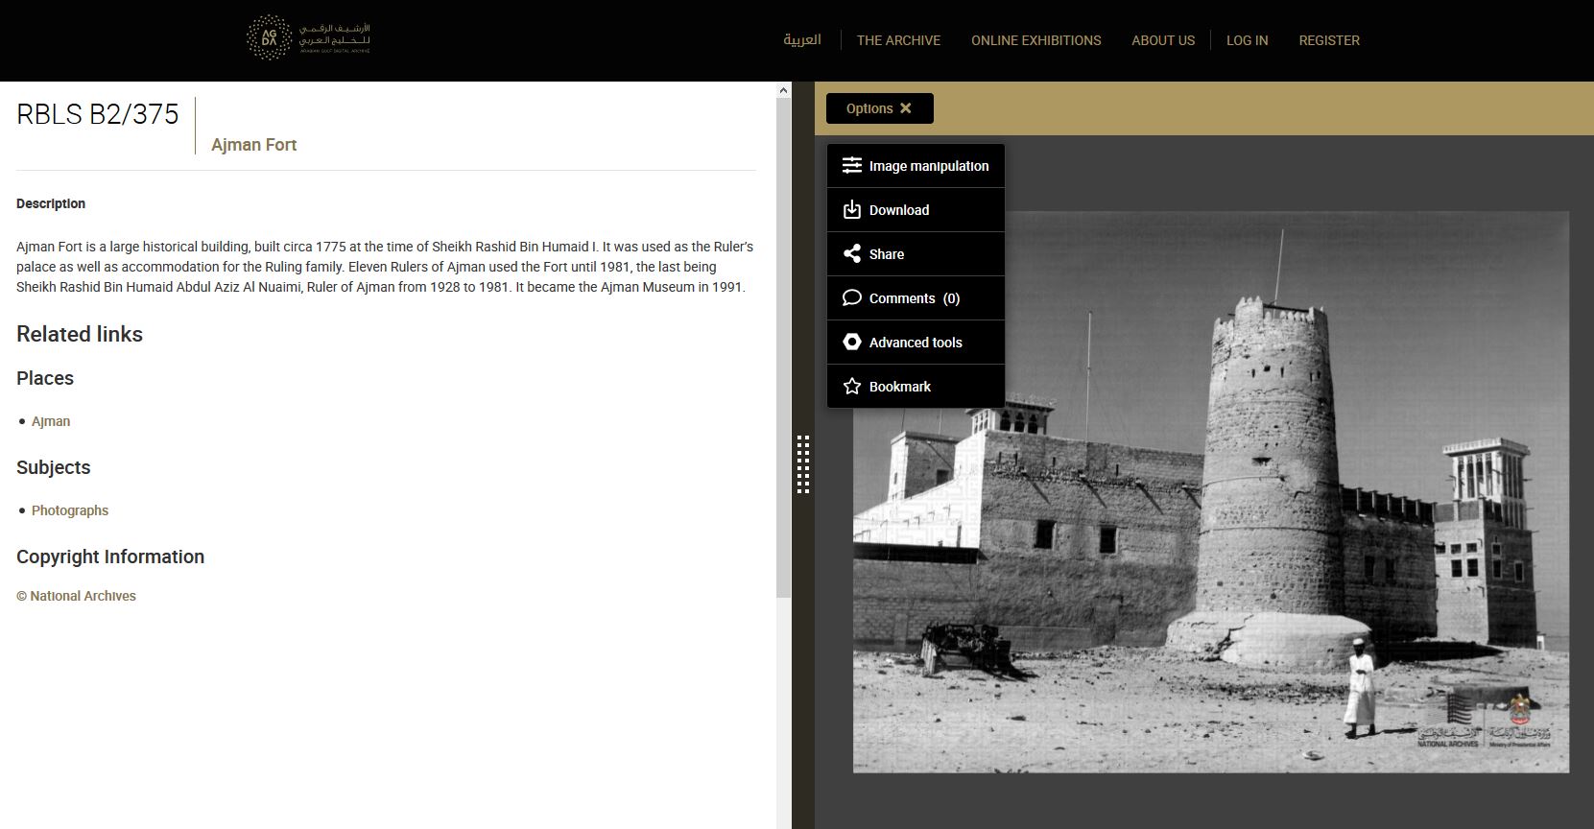Click the Options button label

pos(869,108)
